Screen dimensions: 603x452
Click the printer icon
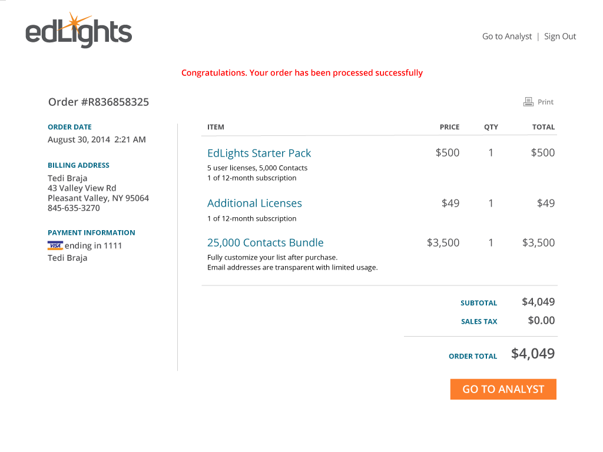(528, 102)
